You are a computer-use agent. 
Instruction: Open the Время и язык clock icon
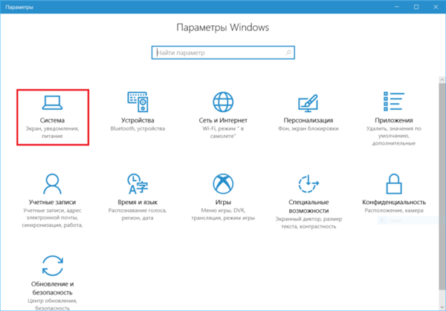(138, 184)
